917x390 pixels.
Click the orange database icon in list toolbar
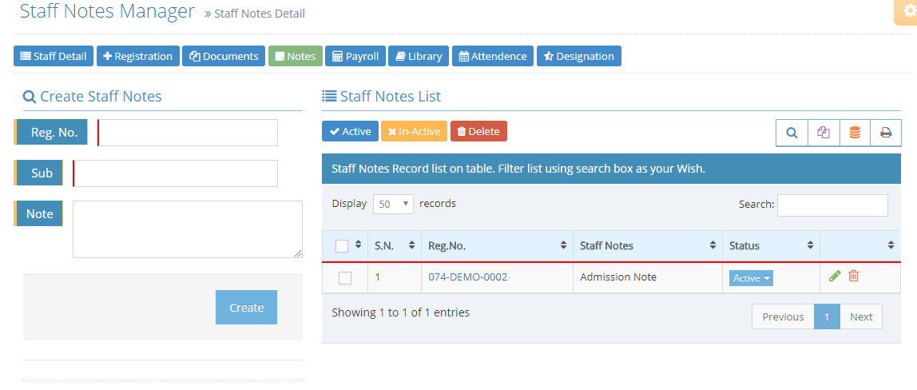[855, 133]
